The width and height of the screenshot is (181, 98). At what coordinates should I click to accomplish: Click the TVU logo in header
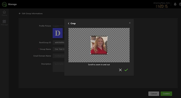4,4
